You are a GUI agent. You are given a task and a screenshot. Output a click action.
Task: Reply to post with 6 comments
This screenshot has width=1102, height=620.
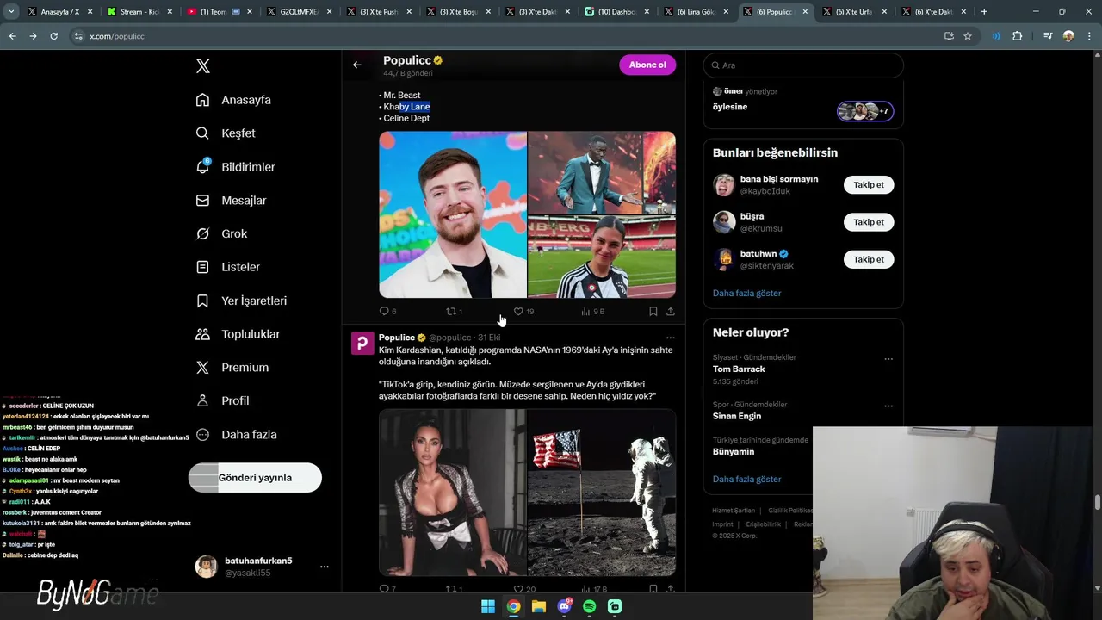click(x=388, y=312)
